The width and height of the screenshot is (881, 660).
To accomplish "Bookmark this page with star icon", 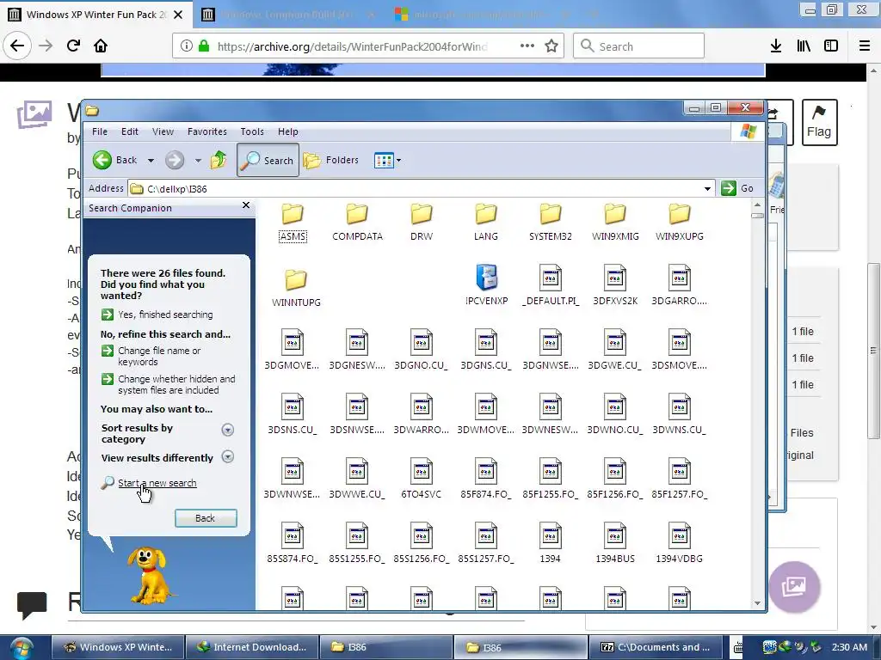I will pos(551,46).
